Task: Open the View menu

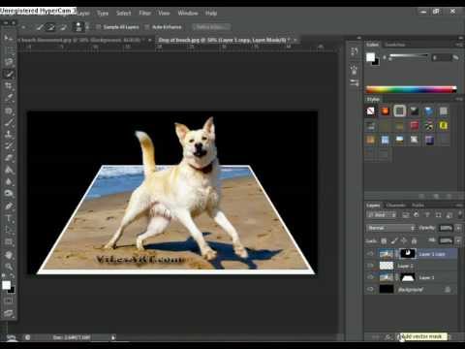Action: click(x=164, y=14)
